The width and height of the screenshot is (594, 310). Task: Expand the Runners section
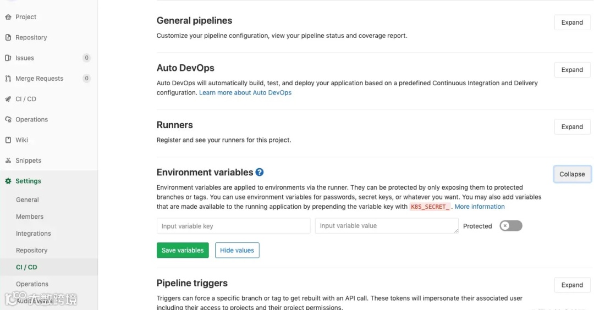(x=572, y=127)
